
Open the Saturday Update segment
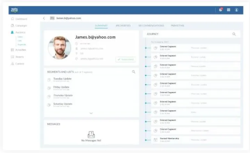(x=62, y=104)
